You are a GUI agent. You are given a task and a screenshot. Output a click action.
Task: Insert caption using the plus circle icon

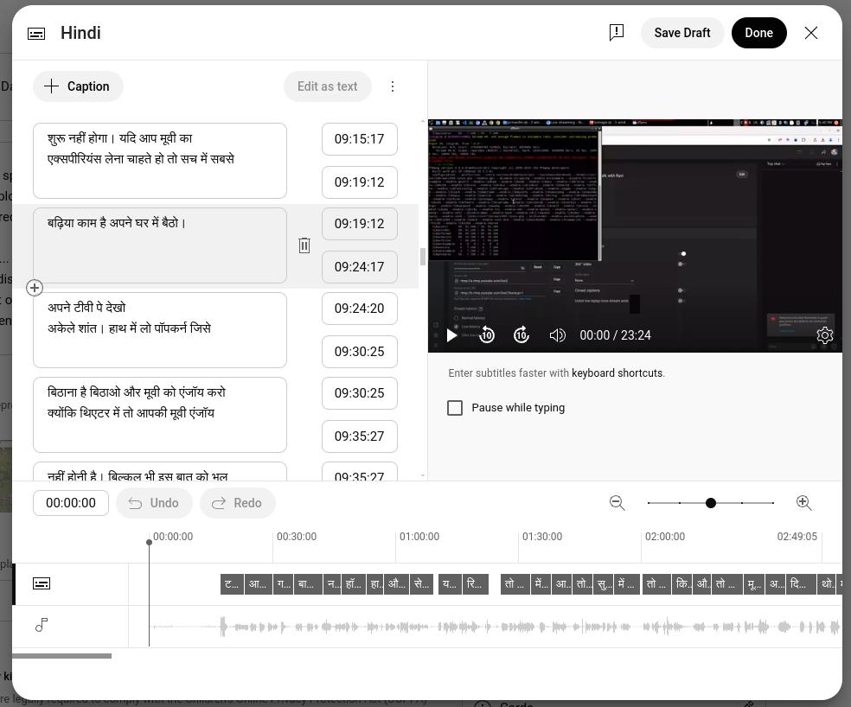pos(35,288)
